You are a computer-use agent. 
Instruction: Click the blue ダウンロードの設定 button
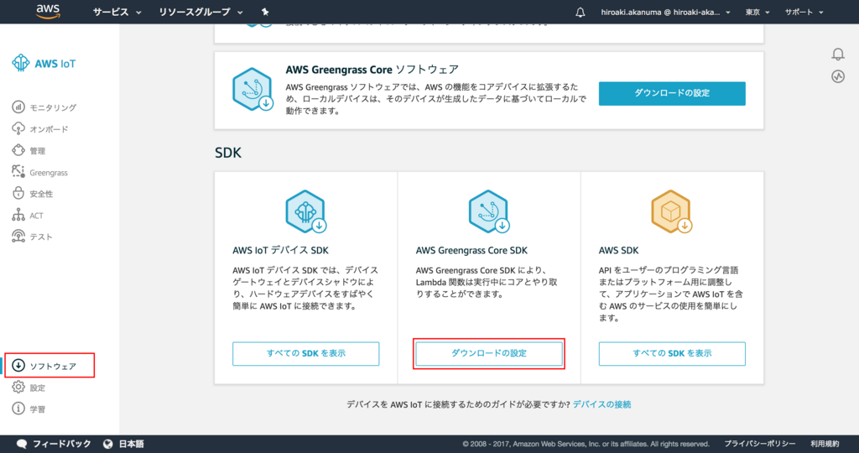[x=672, y=93]
